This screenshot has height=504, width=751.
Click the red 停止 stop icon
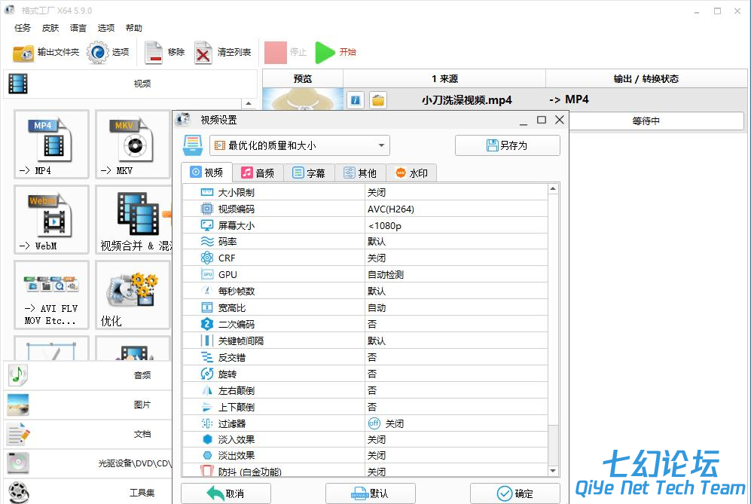pos(276,52)
